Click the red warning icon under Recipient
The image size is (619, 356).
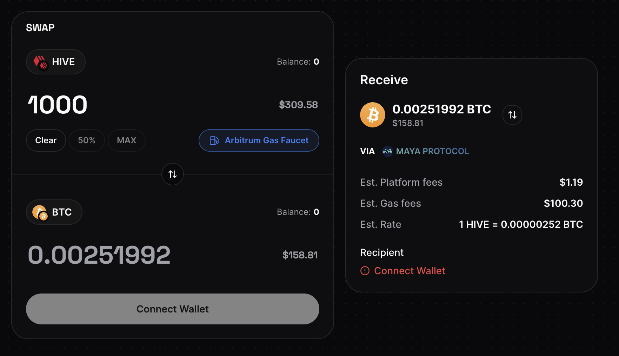pyautogui.click(x=365, y=271)
